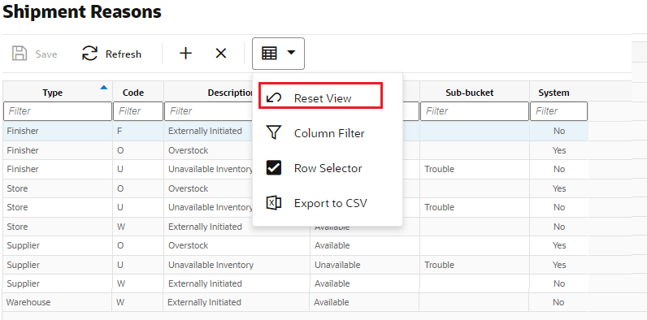Choose Export to CSV menu entry
Image resolution: width=647 pixels, height=320 pixels.
(x=328, y=203)
